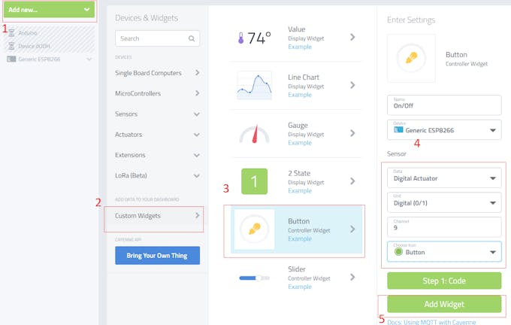Click into the Devices & Widgets search field
This screenshot has width=511, height=325.
(x=157, y=38)
